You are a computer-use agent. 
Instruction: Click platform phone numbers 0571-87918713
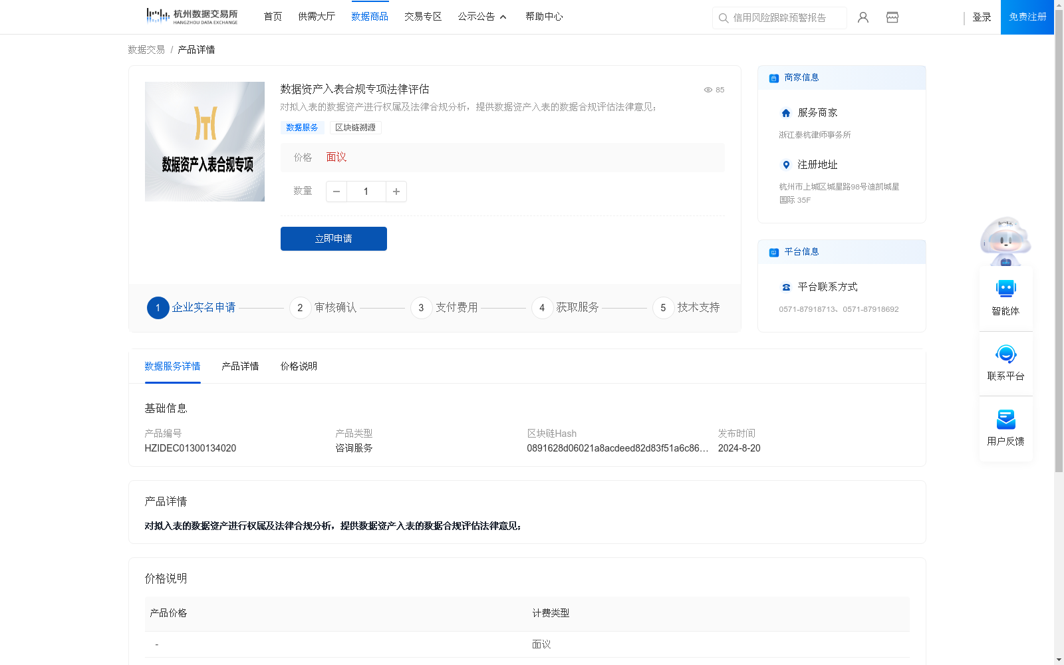pyautogui.click(x=839, y=309)
